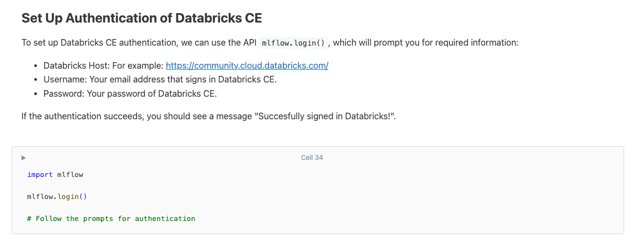Click the mlflow.login() line in the code cell
639x249 pixels.
click(x=57, y=196)
